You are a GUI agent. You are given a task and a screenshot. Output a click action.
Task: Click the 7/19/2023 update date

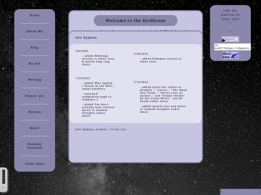(x=141, y=82)
